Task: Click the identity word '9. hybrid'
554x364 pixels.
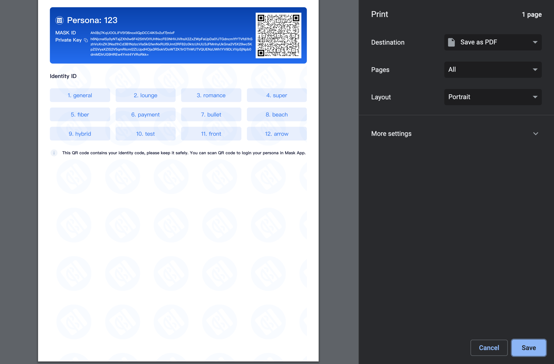Action: 80,134
